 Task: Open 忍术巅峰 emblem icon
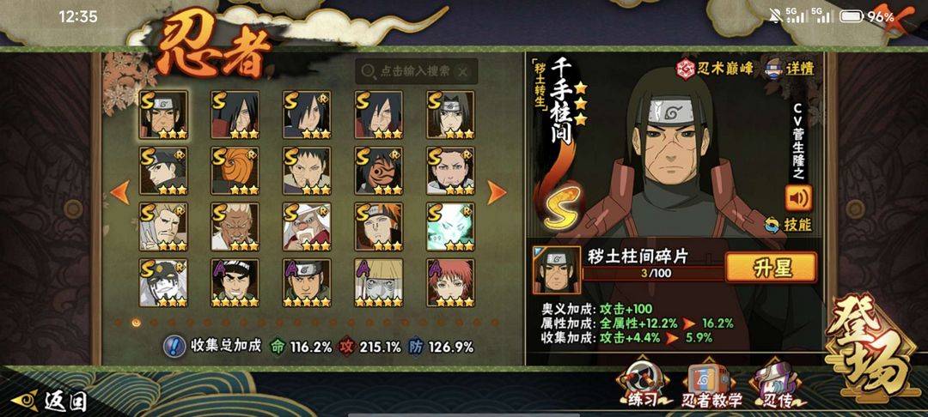click(687, 68)
